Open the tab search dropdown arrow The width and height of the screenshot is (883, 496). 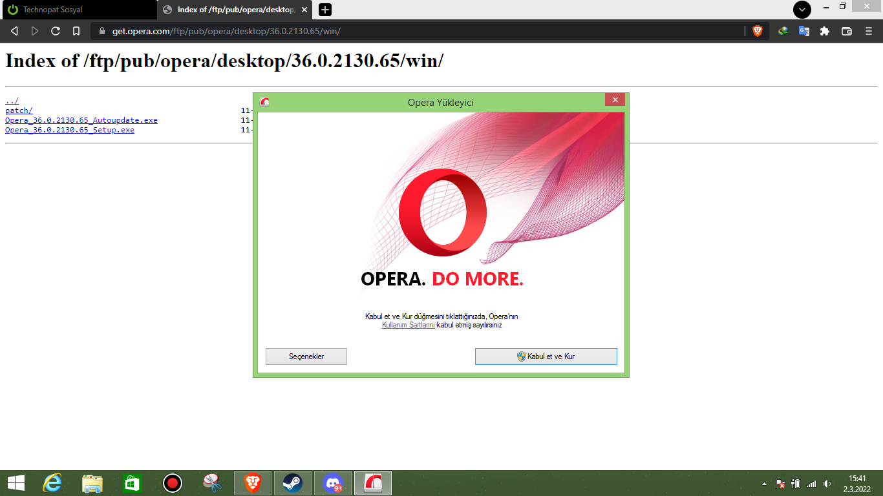click(802, 10)
